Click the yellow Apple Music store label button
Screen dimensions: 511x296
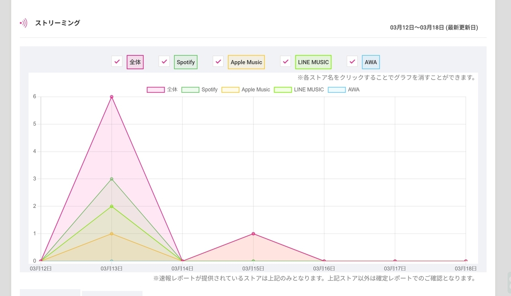pos(247,62)
